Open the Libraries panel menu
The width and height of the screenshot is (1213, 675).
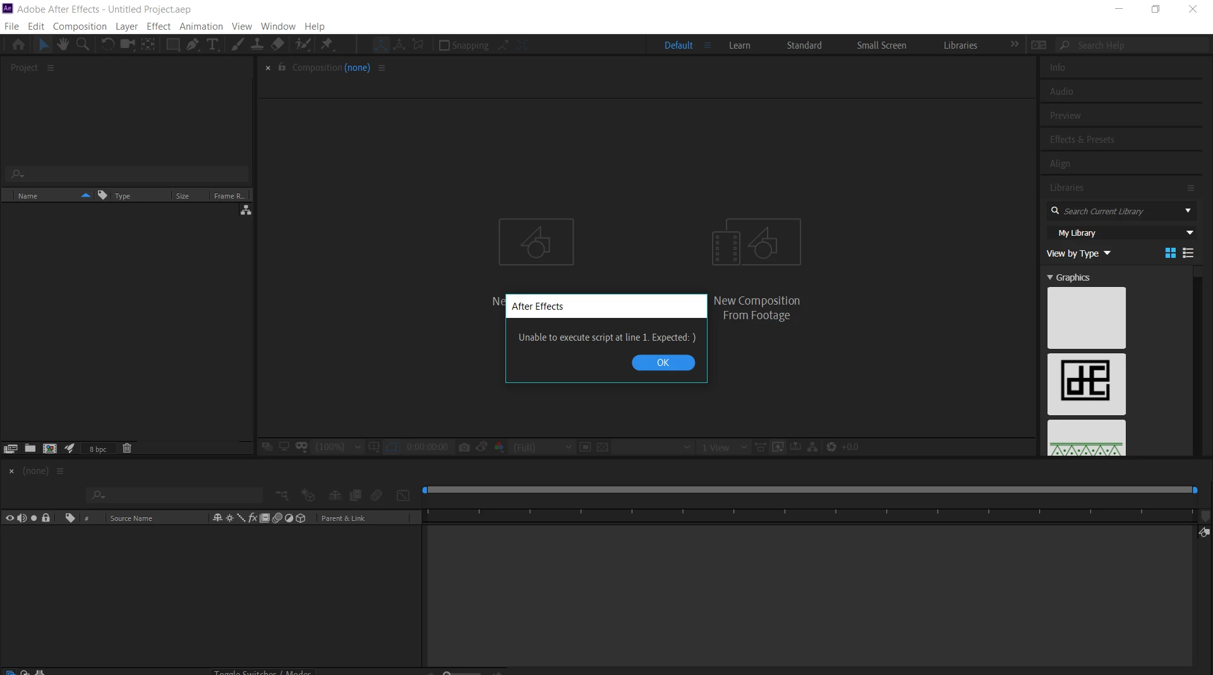[x=1191, y=188]
